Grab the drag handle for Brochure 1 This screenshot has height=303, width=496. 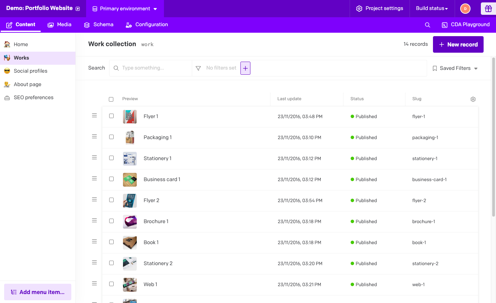point(94,220)
